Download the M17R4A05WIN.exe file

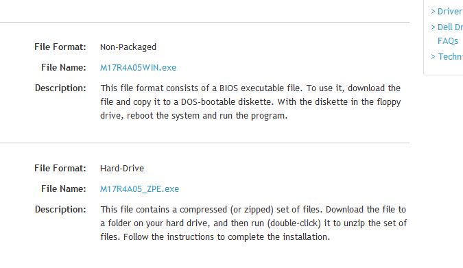click(138, 68)
